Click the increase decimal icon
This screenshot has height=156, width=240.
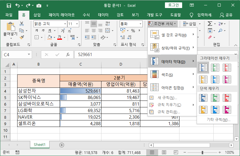point(123,37)
